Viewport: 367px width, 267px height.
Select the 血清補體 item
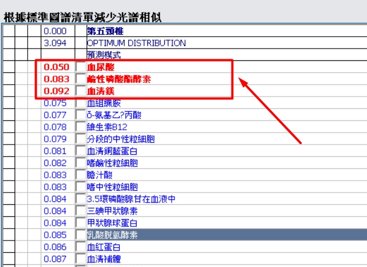[x=104, y=259]
